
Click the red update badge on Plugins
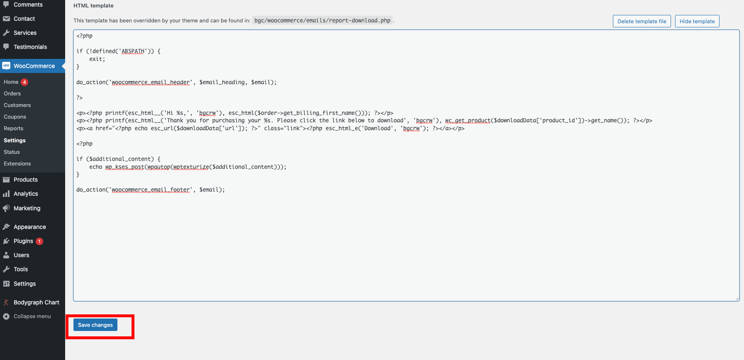(x=39, y=241)
